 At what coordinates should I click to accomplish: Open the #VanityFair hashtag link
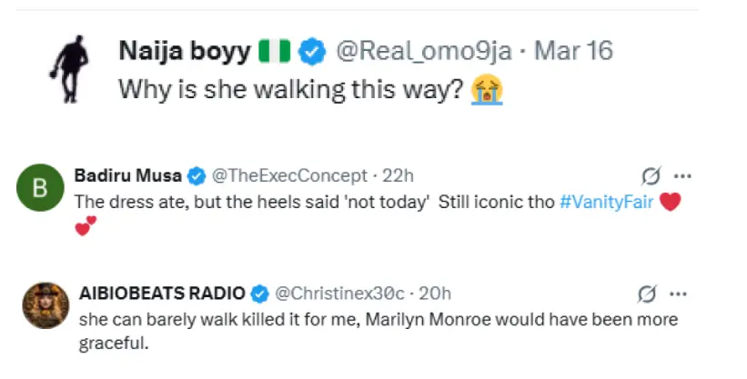pyautogui.click(x=603, y=202)
